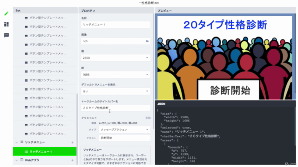The width and height of the screenshot is (298, 167).
Task: Add new item with plus beside リッチメニュー
Action: tap(73, 142)
